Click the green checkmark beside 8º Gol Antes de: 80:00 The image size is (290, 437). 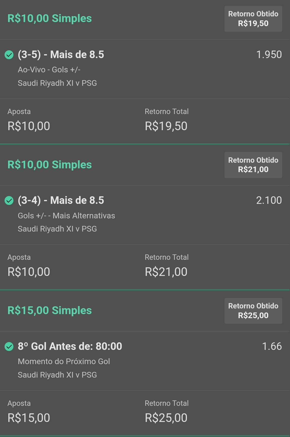click(9, 347)
